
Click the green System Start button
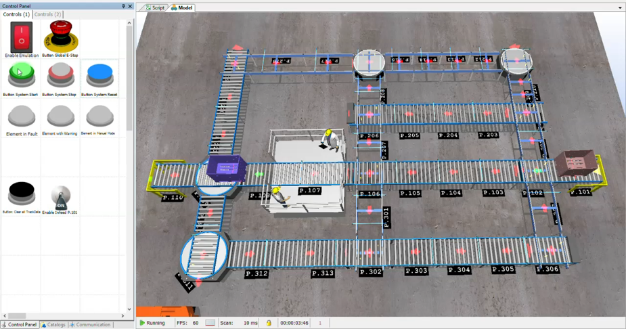[22, 74]
